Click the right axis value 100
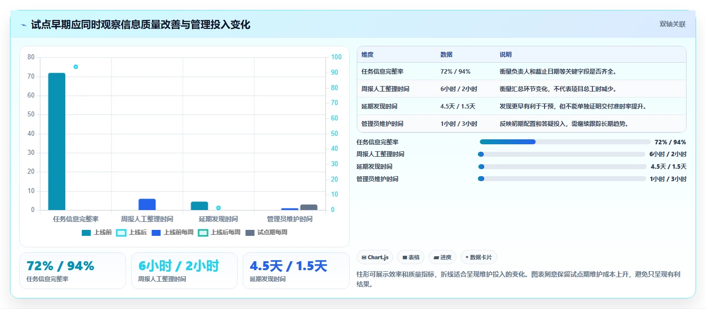This screenshot has width=706, height=309. 336,57
